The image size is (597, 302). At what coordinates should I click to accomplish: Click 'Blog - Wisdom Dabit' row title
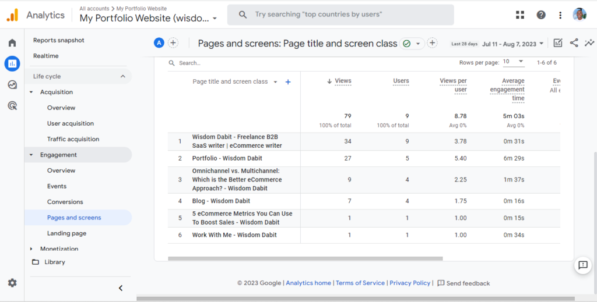(221, 201)
